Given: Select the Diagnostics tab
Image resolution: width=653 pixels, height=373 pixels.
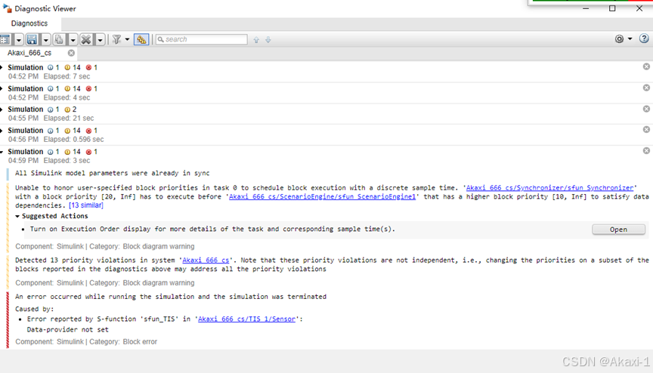Looking at the screenshot, I should coord(29,23).
